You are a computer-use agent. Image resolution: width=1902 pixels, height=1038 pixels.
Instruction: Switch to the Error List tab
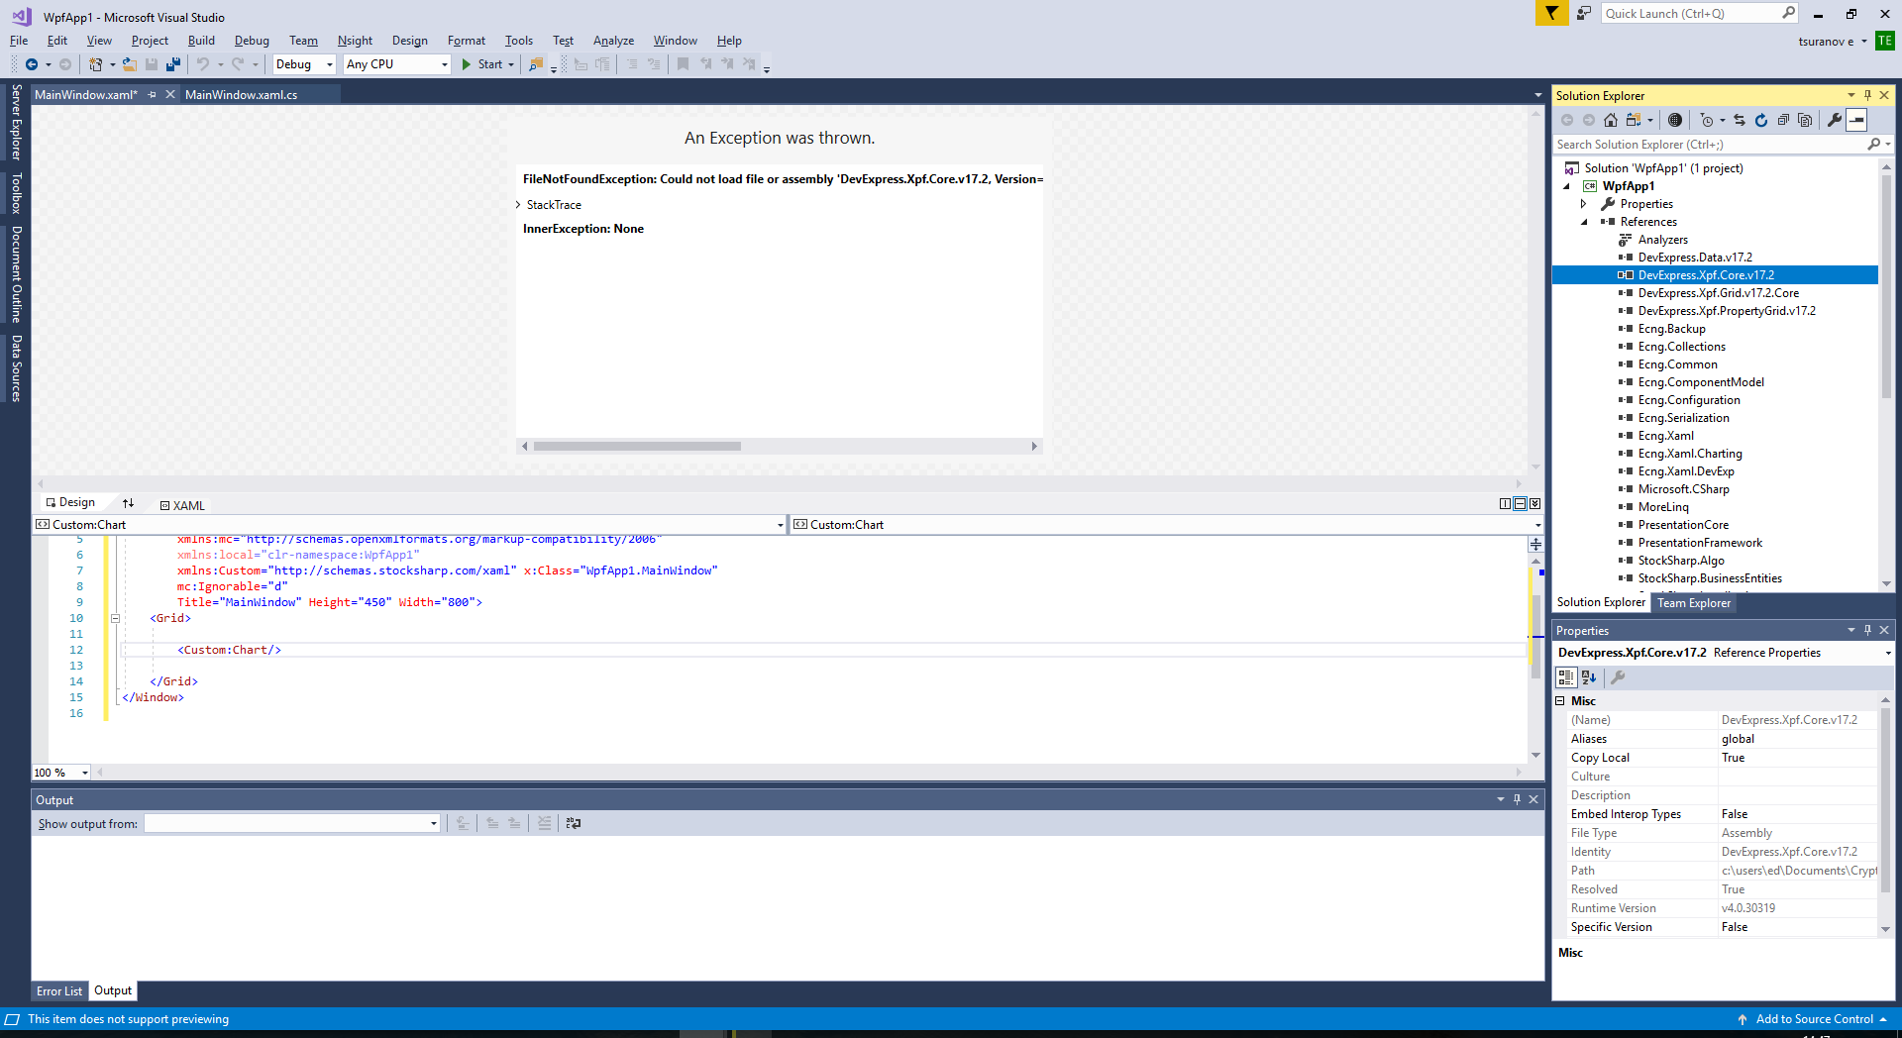pyautogui.click(x=59, y=991)
